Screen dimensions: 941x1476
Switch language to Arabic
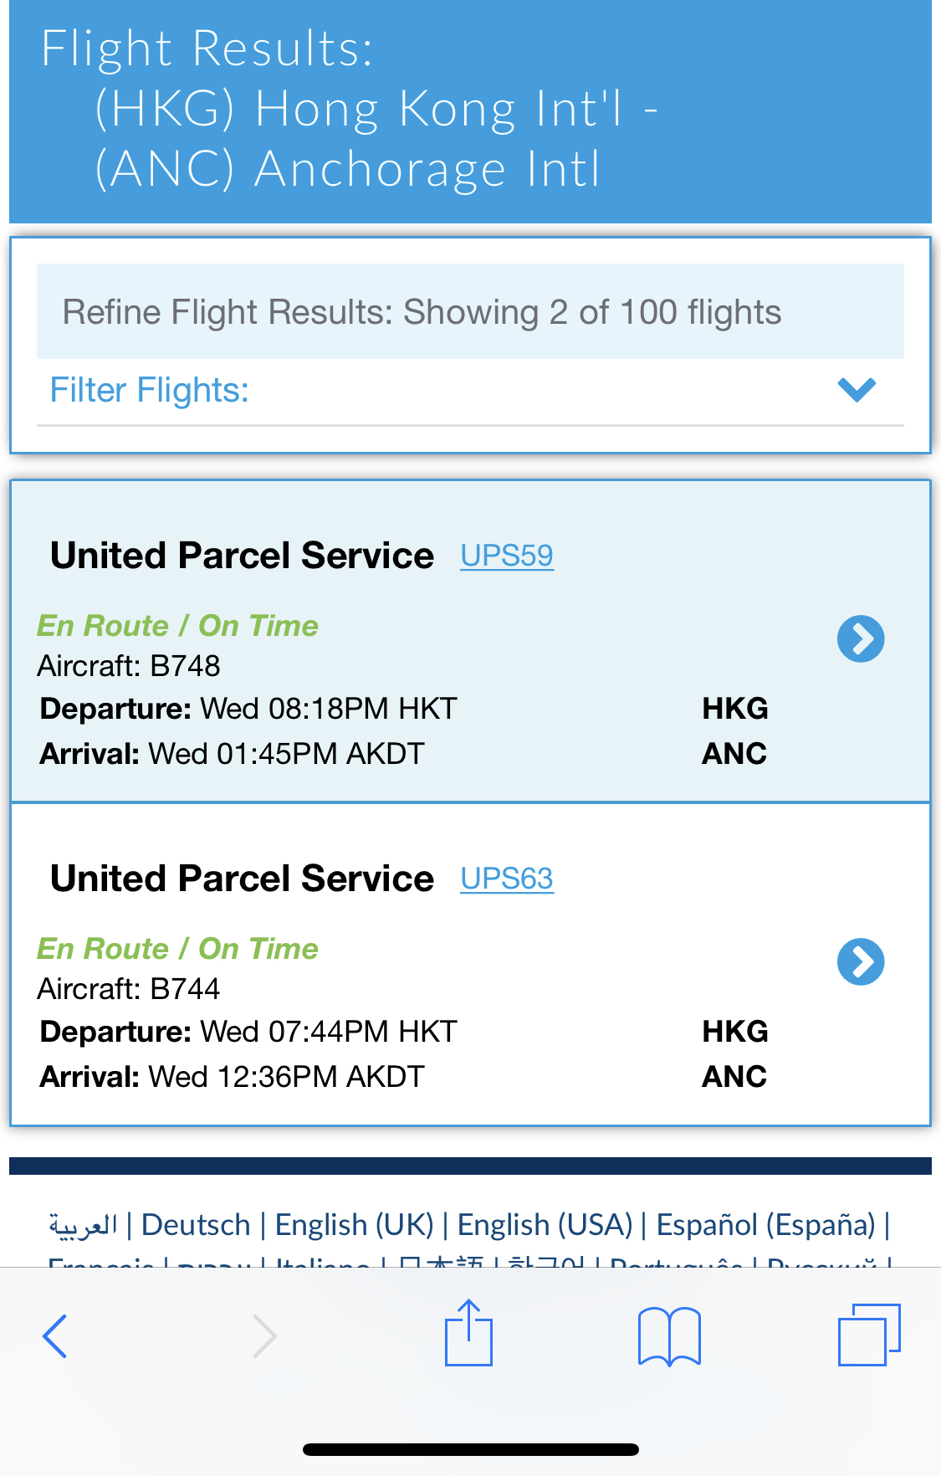click(83, 1226)
